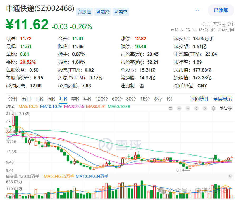The width and height of the screenshot is (235, 200).
Task: Switch to the 季K chart tab
Action: [x=75, y=99]
